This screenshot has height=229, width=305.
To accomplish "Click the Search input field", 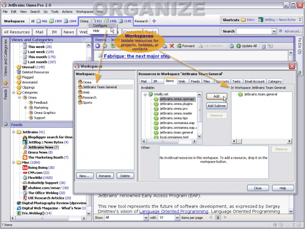I will (254, 31).
